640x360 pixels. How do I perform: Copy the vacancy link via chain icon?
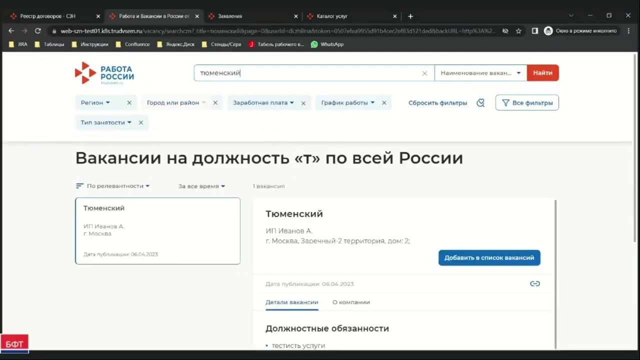(x=535, y=283)
